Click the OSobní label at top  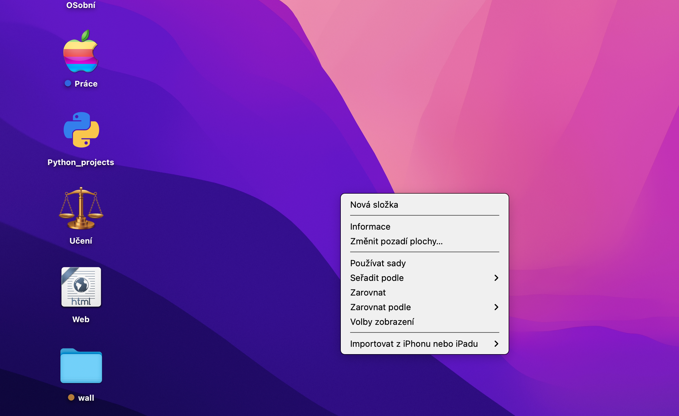[81, 5]
